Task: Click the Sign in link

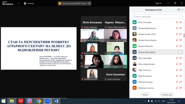Action: (x=158, y=3)
